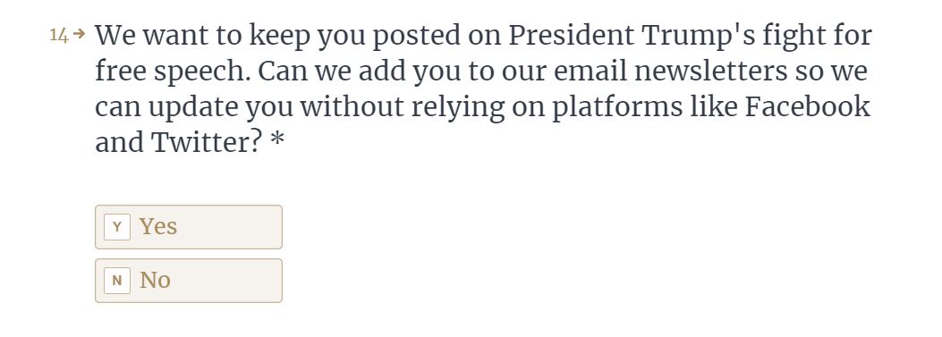Click the question number 14

[x=58, y=36]
